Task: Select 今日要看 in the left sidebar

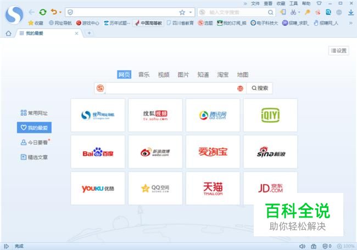Action: pyautogui.click(x=35, y=143)
